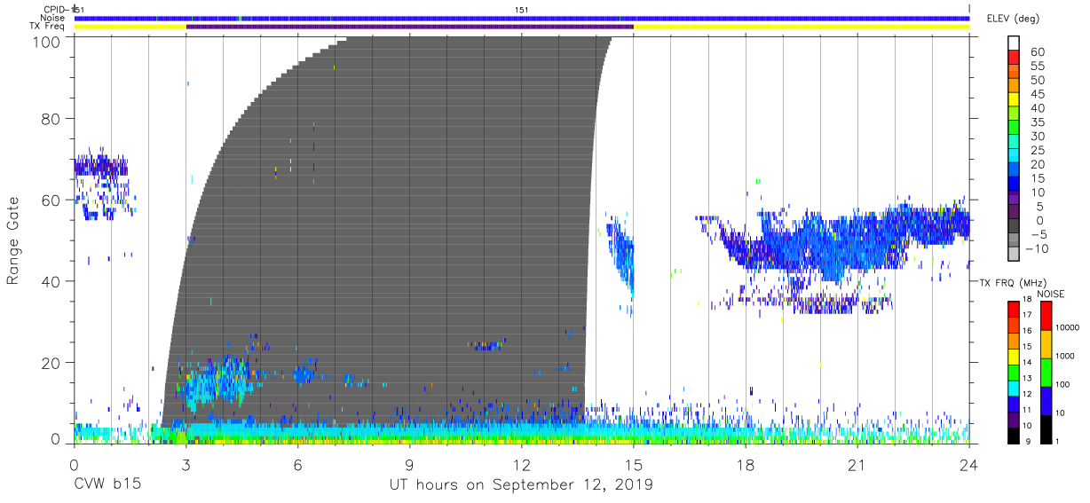1090x503 pixels.
Task: Click the '80' tick on Range Gate axis
Action: coord(52,119)
